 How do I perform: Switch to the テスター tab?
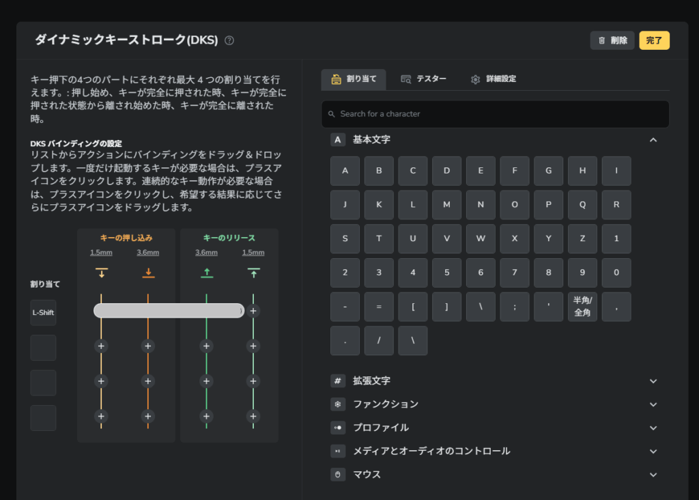tap(423, 79)
